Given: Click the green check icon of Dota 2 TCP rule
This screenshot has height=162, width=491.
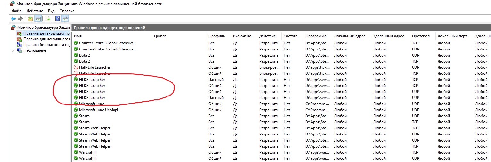Looking at the screenshot, I should click(x=76, y=61).
